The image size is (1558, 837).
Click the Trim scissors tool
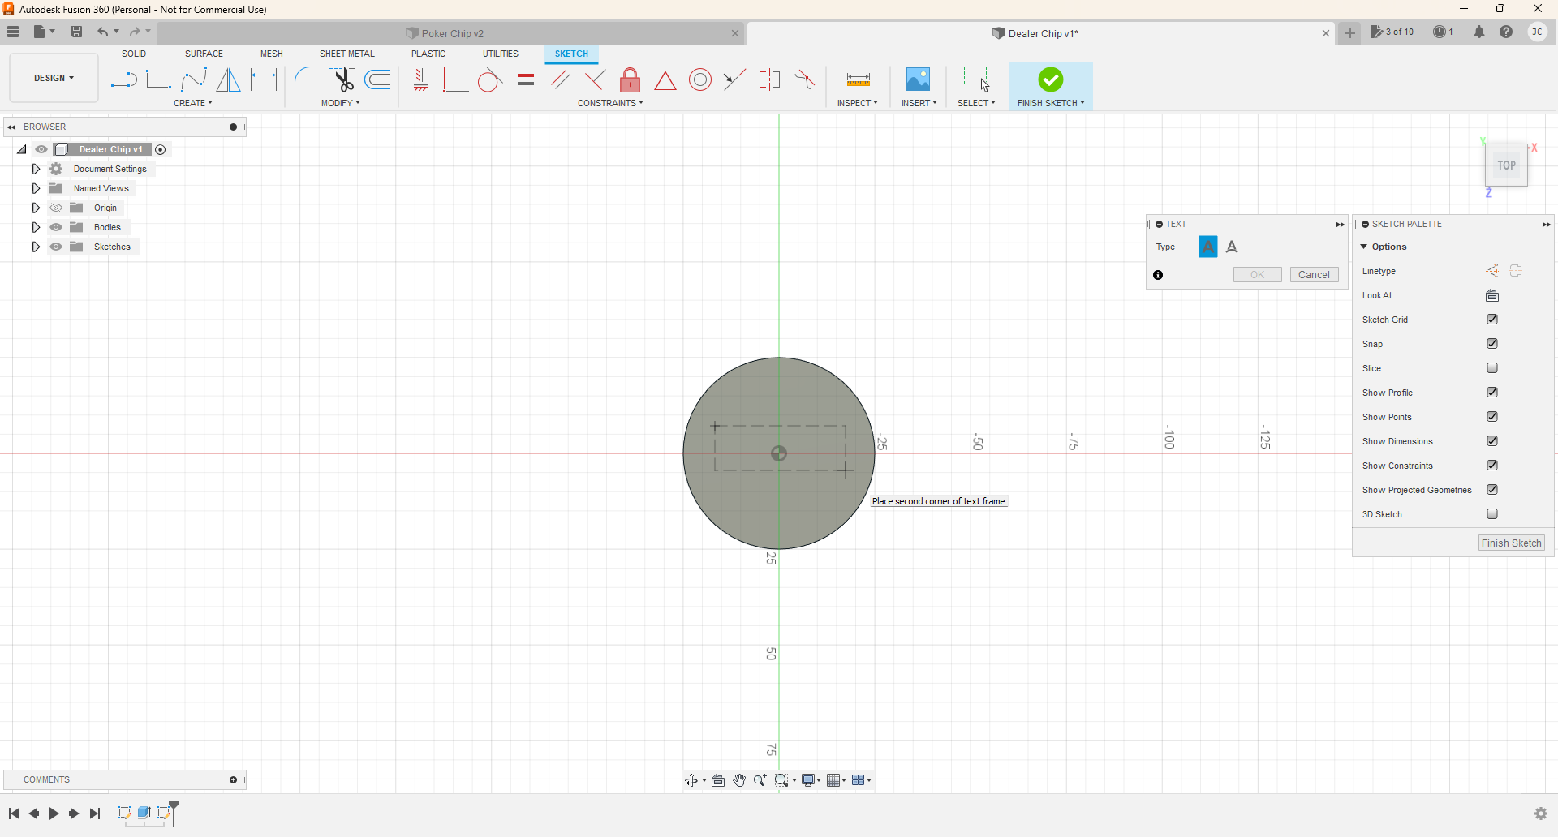(x=343, y=79)
